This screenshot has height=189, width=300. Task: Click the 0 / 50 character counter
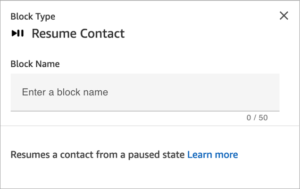point(257,118)
